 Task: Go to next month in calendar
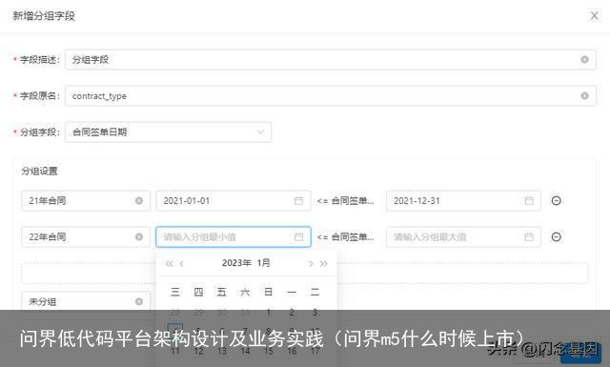pos(311,263)
